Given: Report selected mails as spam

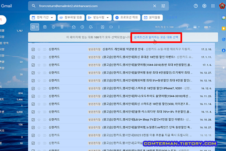Looking at the screenshot, I should point(53,27).
